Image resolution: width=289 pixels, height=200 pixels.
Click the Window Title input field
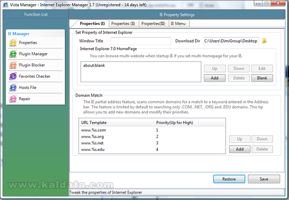tap(141, 41)
